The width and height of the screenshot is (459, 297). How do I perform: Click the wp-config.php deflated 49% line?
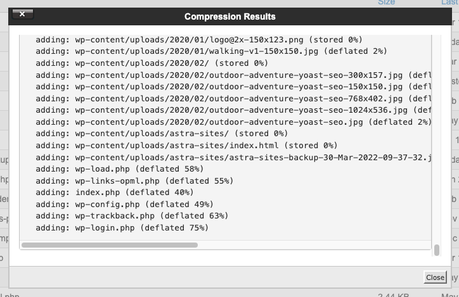[124, 204]
